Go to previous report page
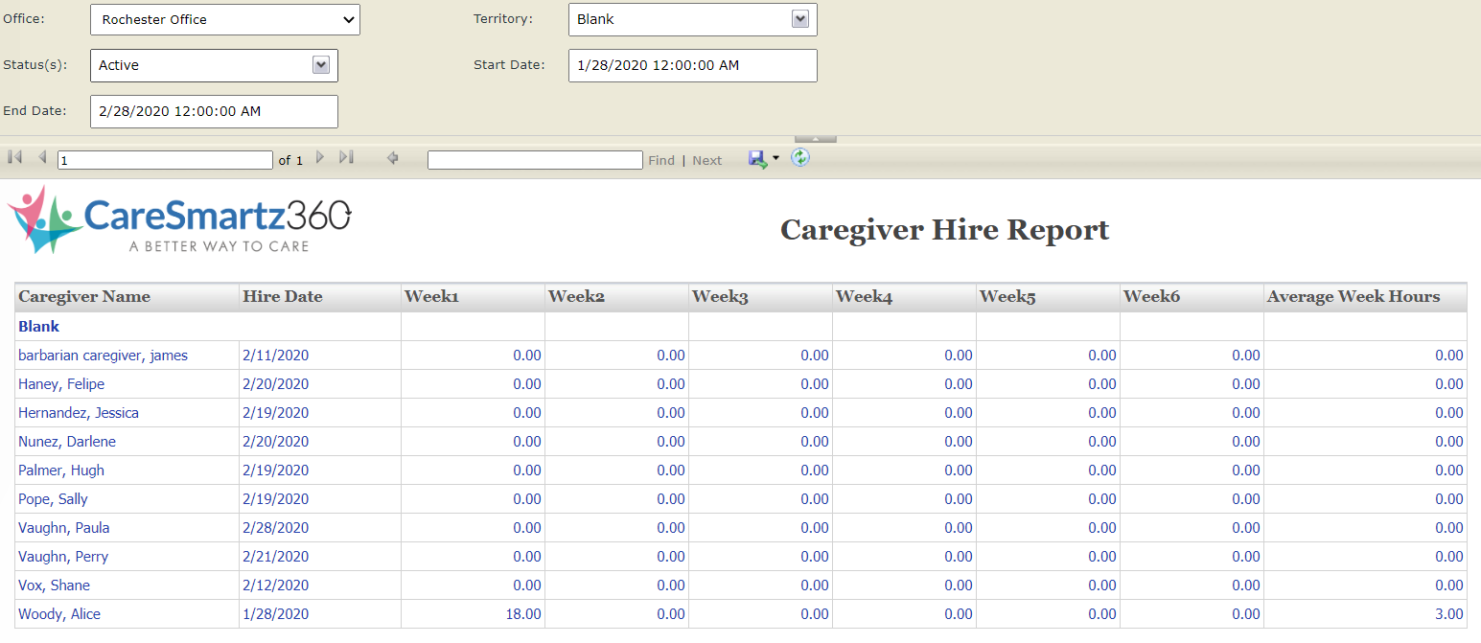Viewport: 1481px width, 643px height. 42,157
